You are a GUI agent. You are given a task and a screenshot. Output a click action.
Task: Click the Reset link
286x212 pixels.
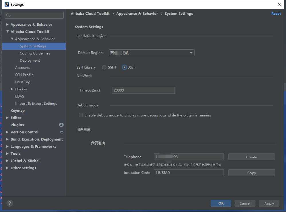276,14
